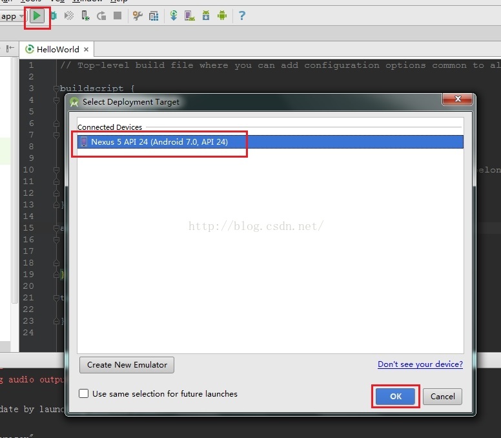Toggle 'Use same selection for future launches'
This screenshot has height=438, width=501.
point(84,393)
